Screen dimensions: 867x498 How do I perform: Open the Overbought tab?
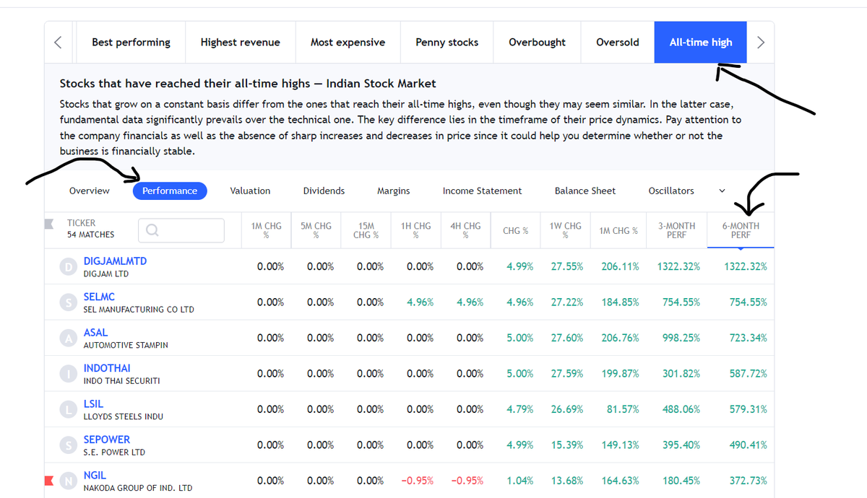click(x=537, y=42)
